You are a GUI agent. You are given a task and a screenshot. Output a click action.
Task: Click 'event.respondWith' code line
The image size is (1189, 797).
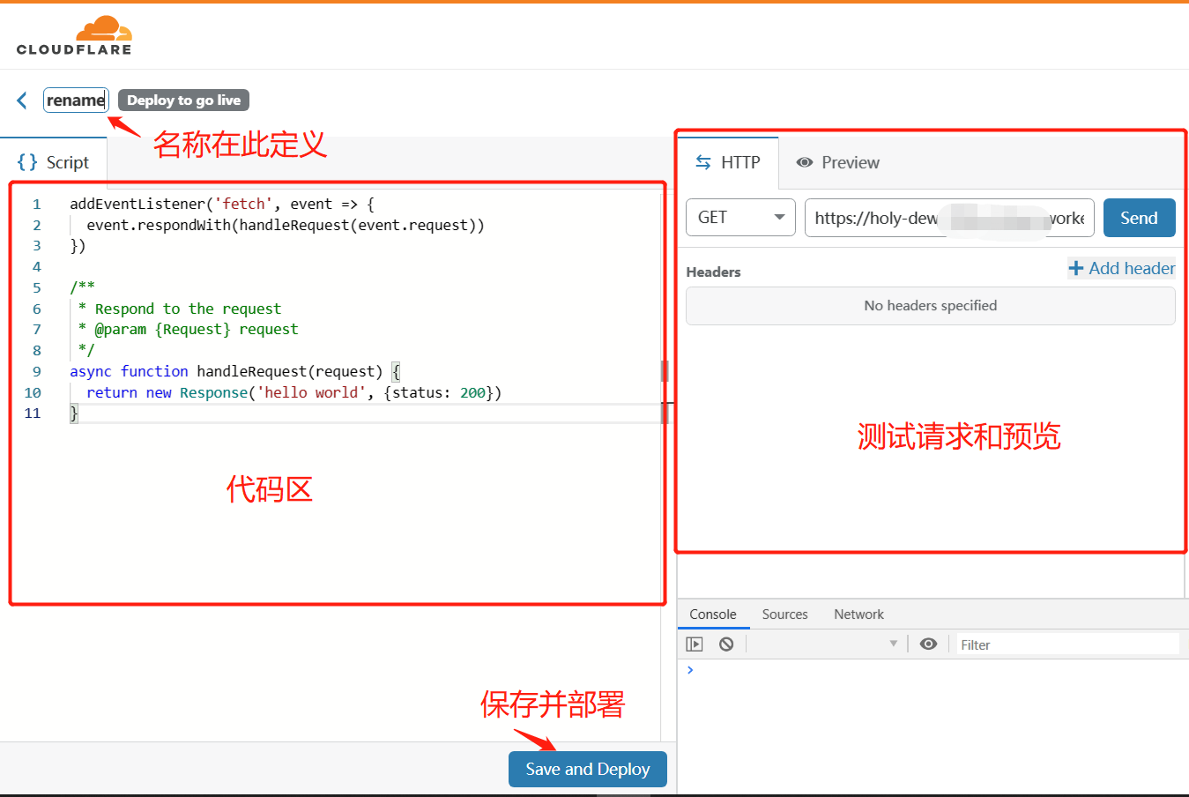point(286,225)
